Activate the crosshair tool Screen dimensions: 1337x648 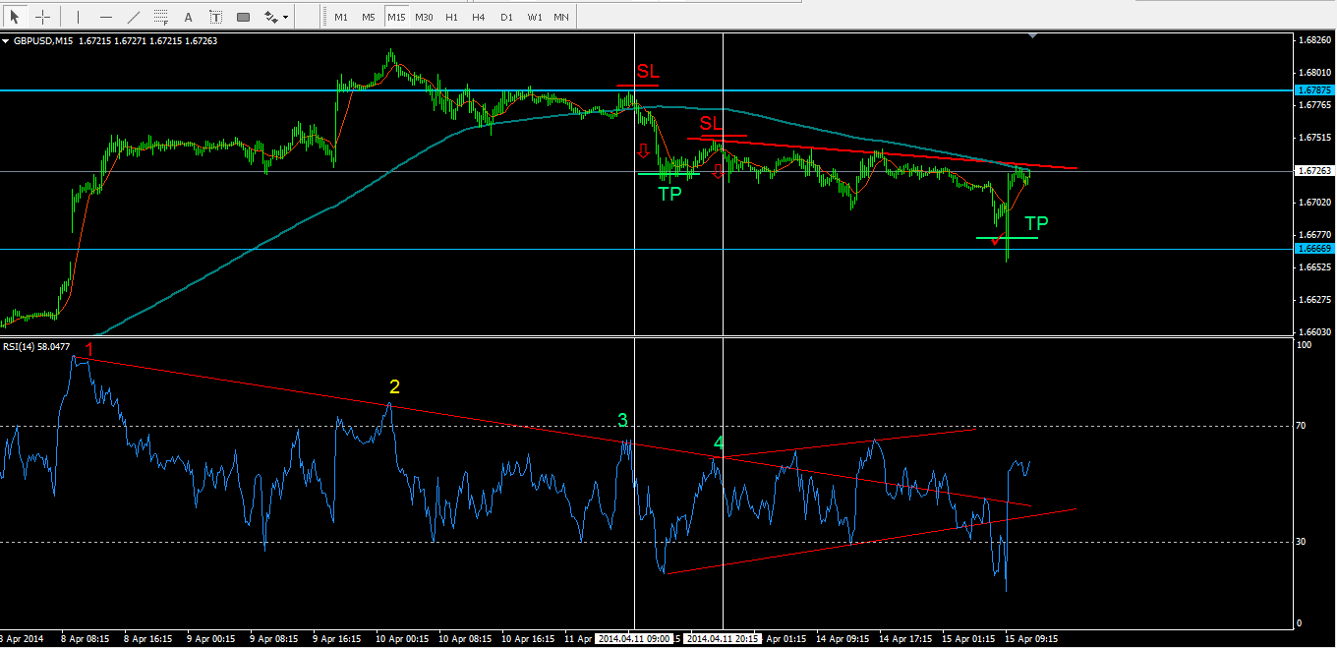pyautogui.click(x=42, y=17)
